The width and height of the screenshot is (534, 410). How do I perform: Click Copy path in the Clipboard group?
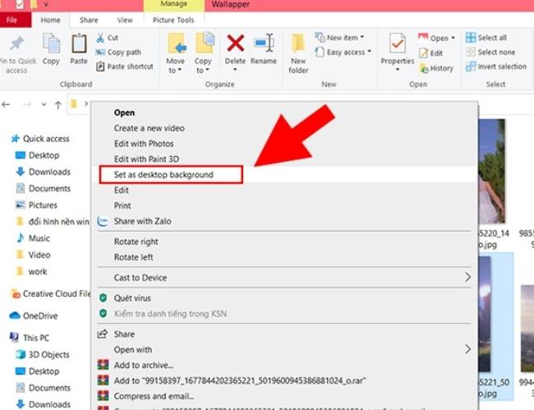(117, 52)
